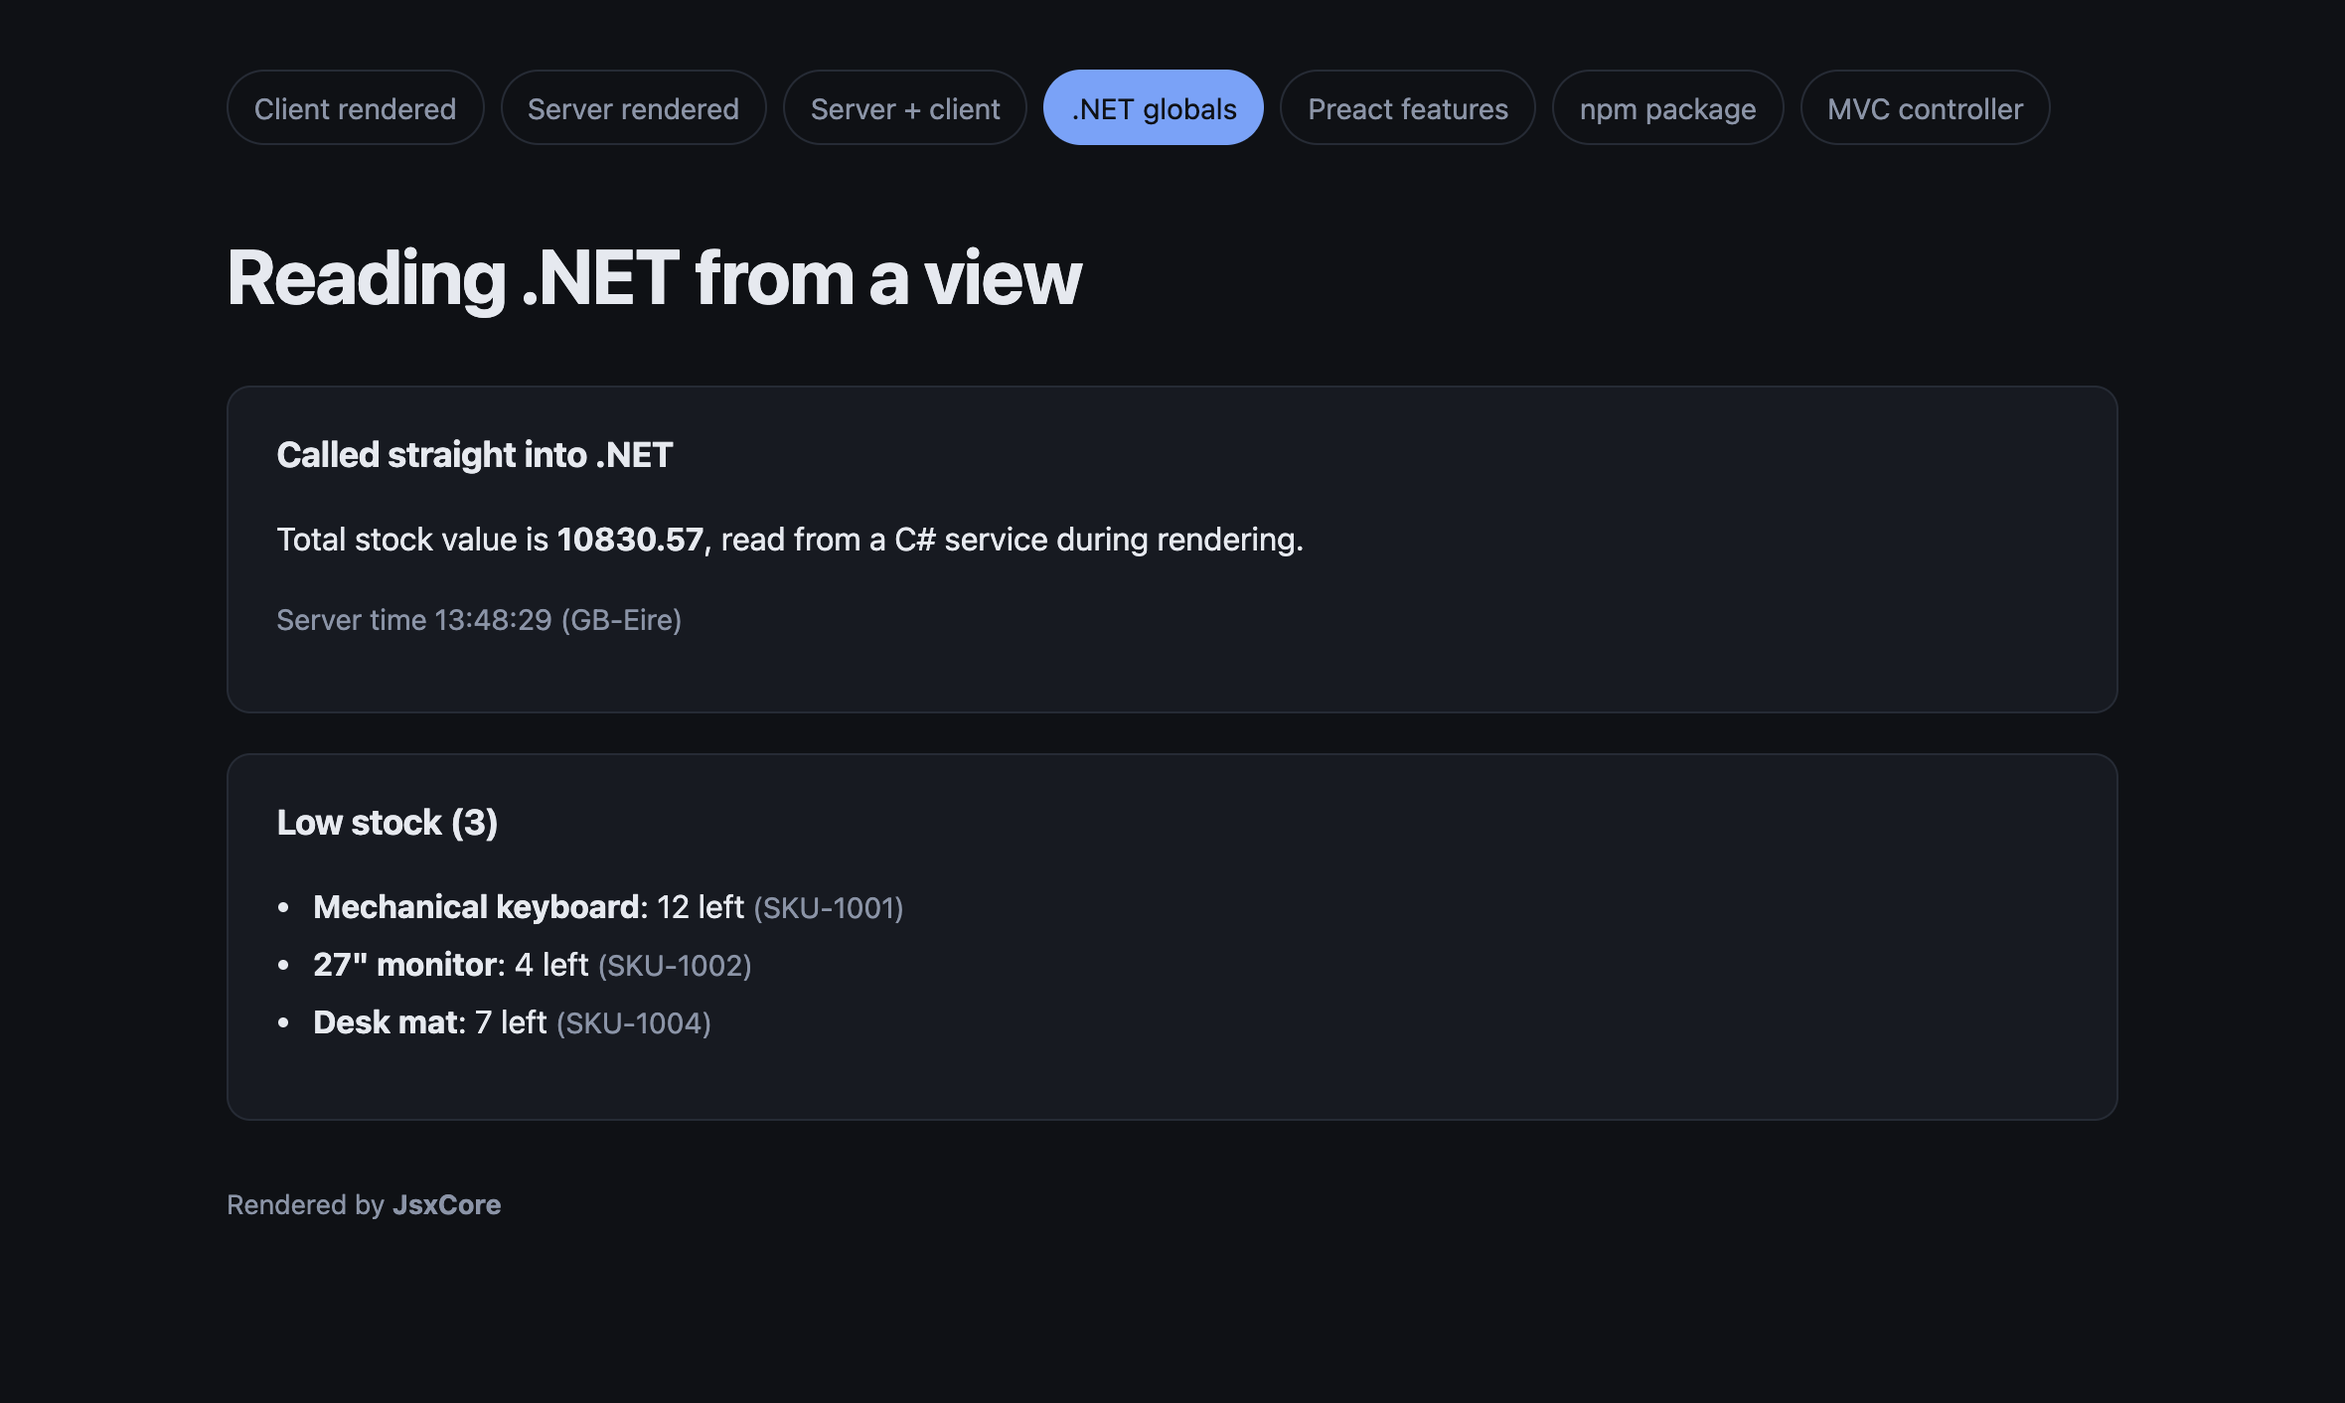2345x1403 pixels.
Task: Click JsxCore in the footer
Action: 446,1204
